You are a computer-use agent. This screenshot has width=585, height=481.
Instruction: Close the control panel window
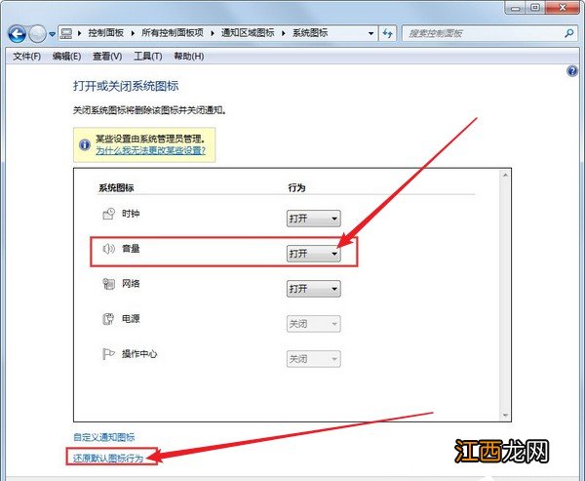click(x=563, y=8)
